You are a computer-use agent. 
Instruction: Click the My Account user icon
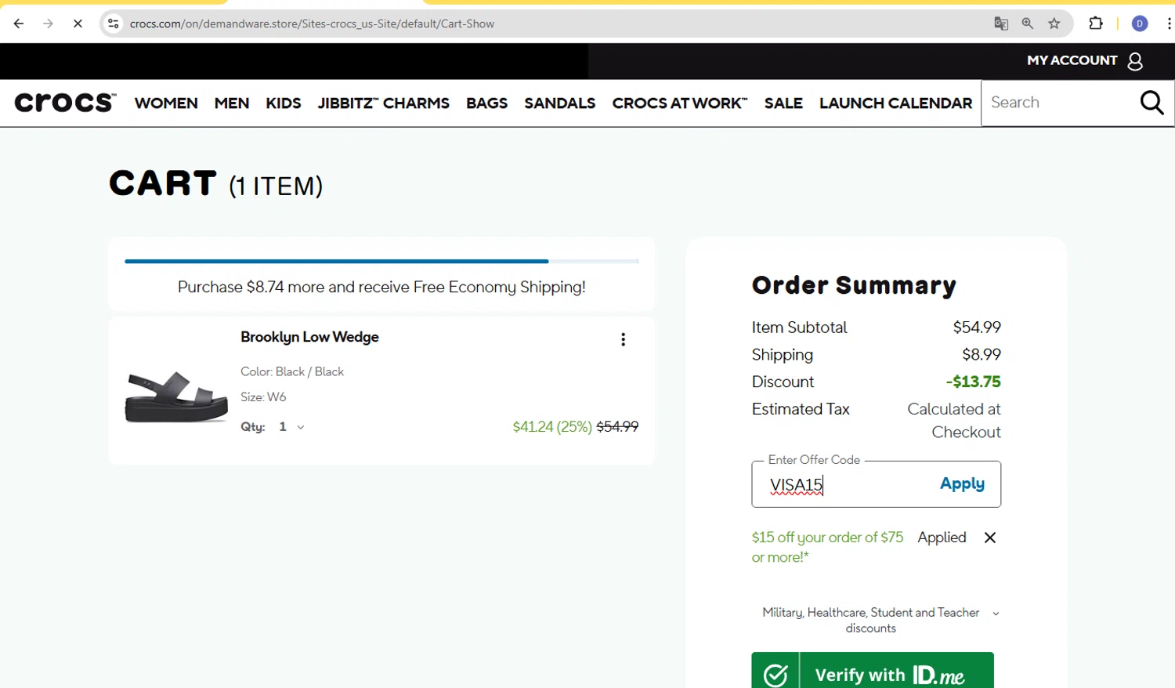point(1135,61)
